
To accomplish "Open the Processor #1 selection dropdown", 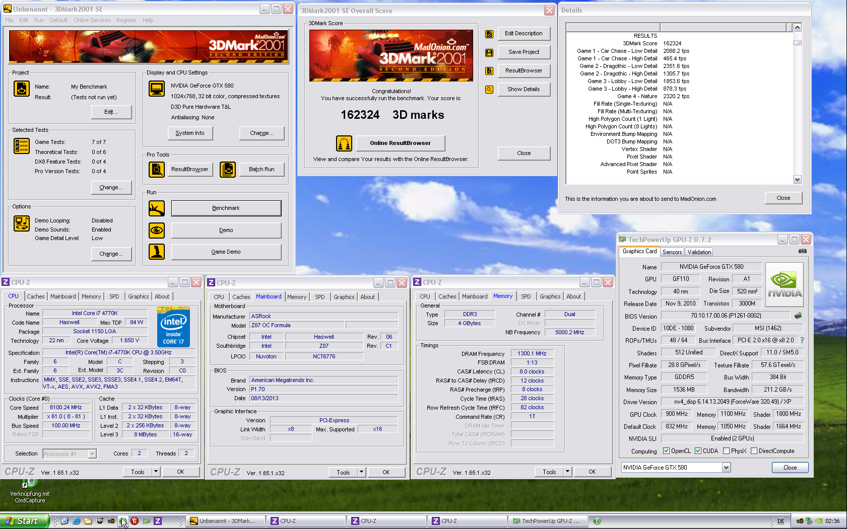I will 92,454.
